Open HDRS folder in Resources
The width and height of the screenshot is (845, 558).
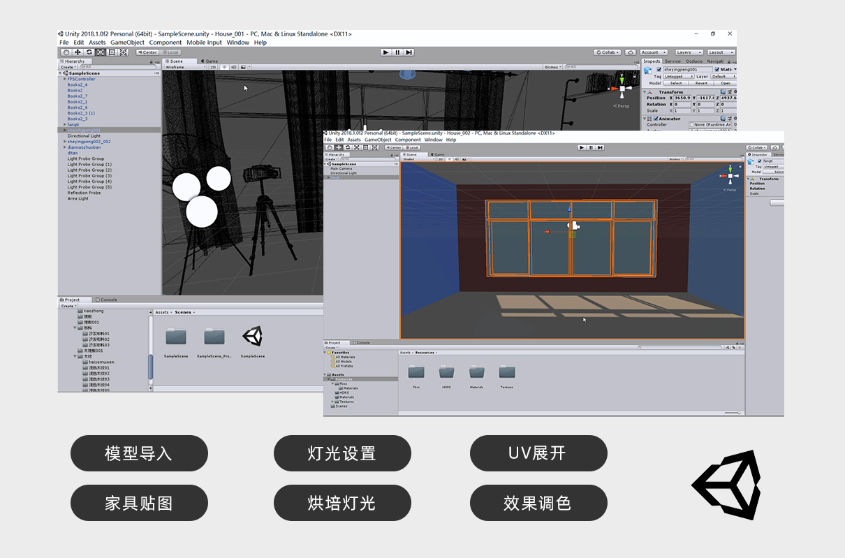click(x=446, y=372)
